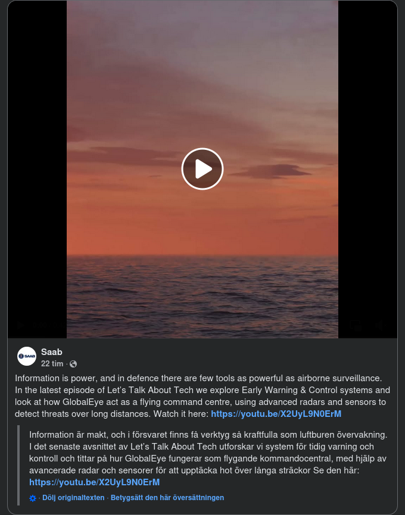
Task: Toggle fullscreen with the faint video control icon
Action: point(356,325)
